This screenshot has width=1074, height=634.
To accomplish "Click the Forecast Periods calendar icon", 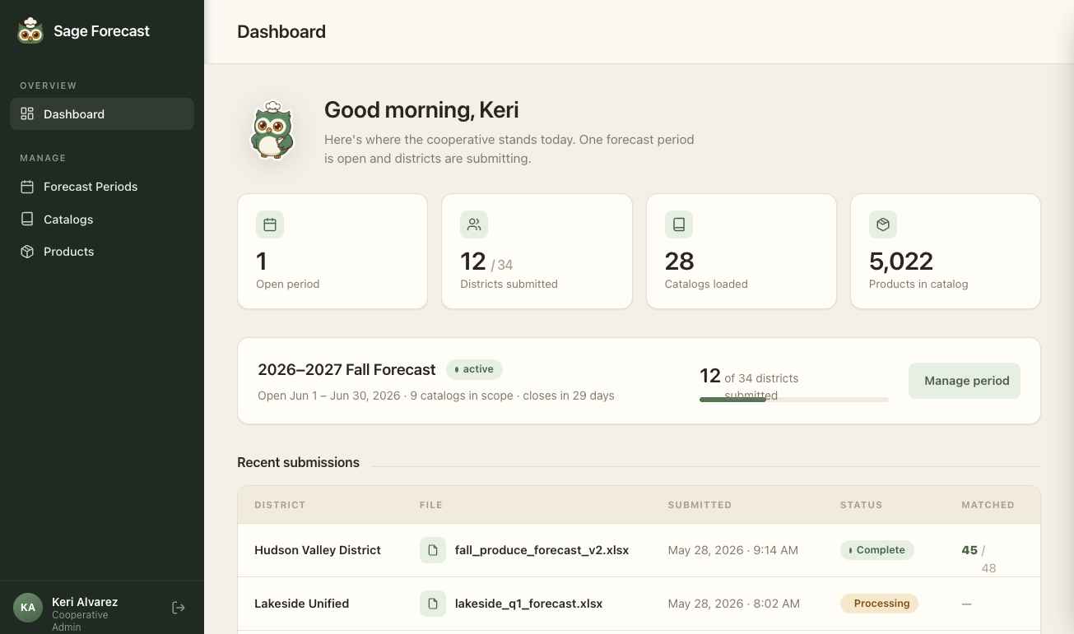I will click(27, 187).
